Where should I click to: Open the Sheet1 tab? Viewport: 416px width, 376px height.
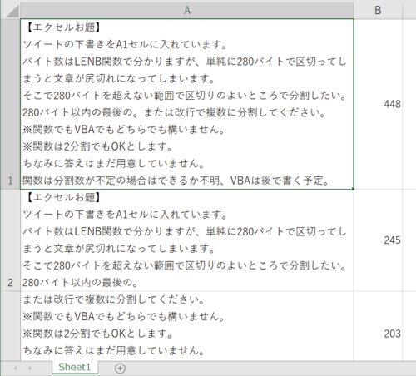tap(75, 367)
